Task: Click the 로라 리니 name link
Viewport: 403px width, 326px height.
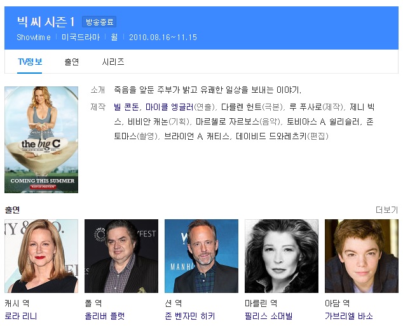Action: tap(21, 316)
